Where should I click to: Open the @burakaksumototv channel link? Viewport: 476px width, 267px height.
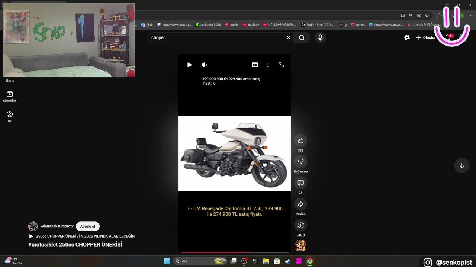coord(57,226)
